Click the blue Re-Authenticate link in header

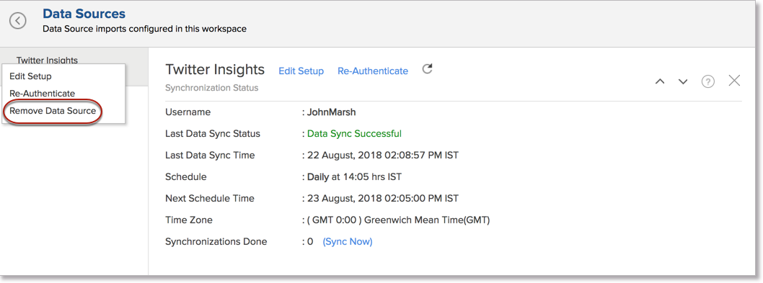coord(373,71)
